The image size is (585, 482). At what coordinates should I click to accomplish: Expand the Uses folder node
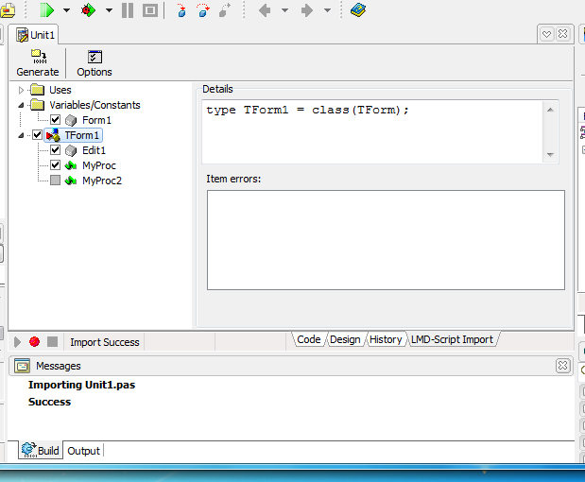point(21,90)
